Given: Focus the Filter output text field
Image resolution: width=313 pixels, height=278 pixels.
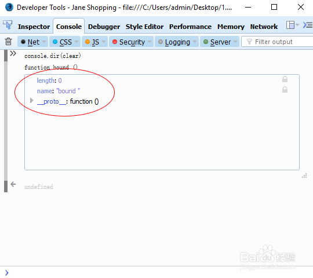Looking at the screenshot, I should click(x=278, y=42).
